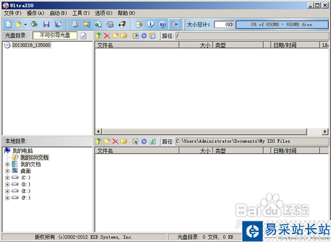
Task: Select 我的ISO文档 folder in tree
Action: [34, 157]
